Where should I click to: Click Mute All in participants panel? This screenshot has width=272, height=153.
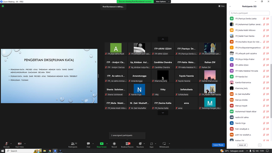(x=242, y=145)
